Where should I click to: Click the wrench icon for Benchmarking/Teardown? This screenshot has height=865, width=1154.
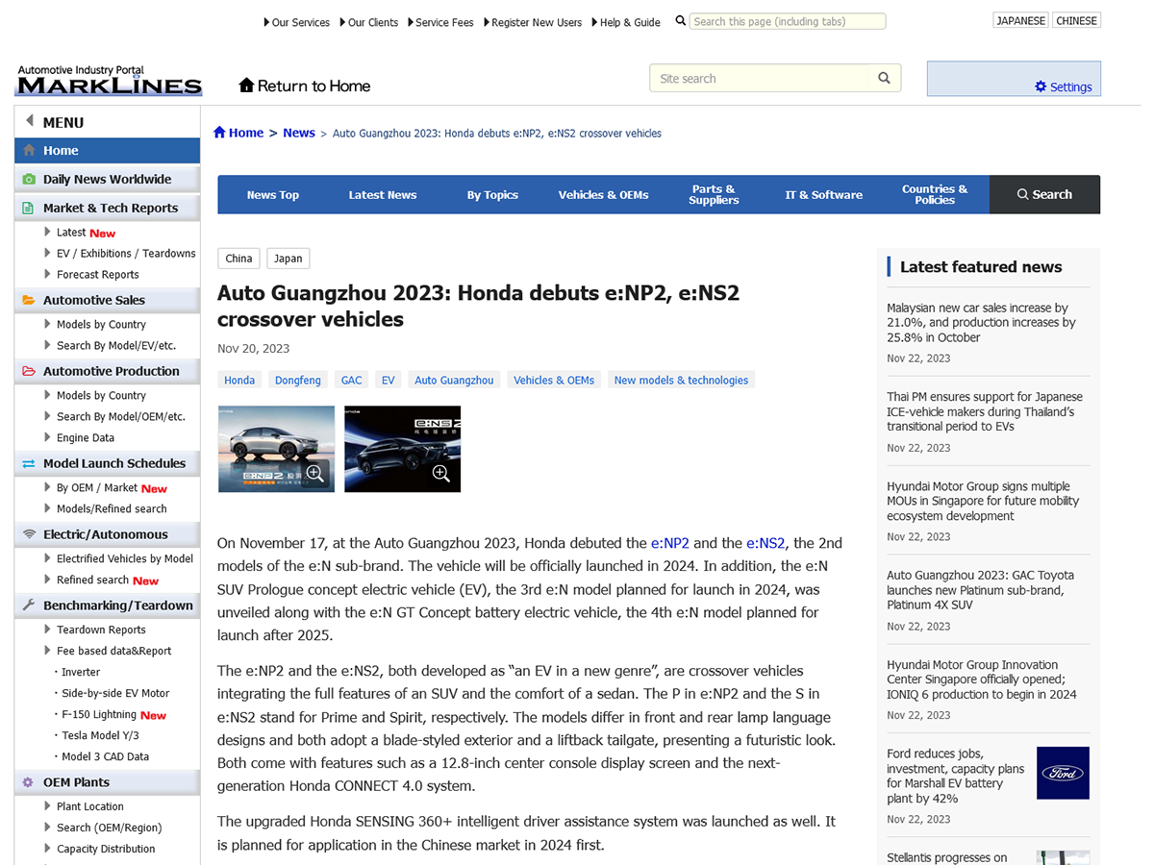click(29, 605)
